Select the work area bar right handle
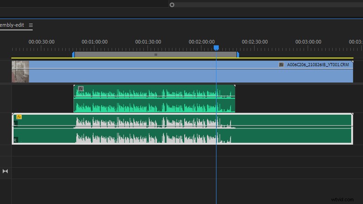Viewport: 363px width, 204px height. click(238, 54)
